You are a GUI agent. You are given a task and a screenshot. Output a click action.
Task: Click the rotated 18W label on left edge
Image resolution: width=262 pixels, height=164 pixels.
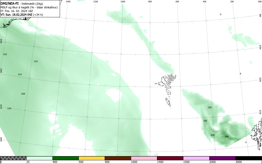point(1,70)
